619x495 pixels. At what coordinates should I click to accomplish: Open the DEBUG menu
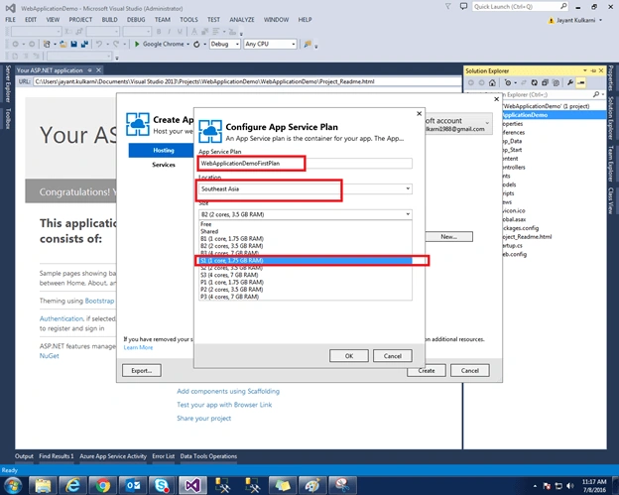[x=136, y=19]
